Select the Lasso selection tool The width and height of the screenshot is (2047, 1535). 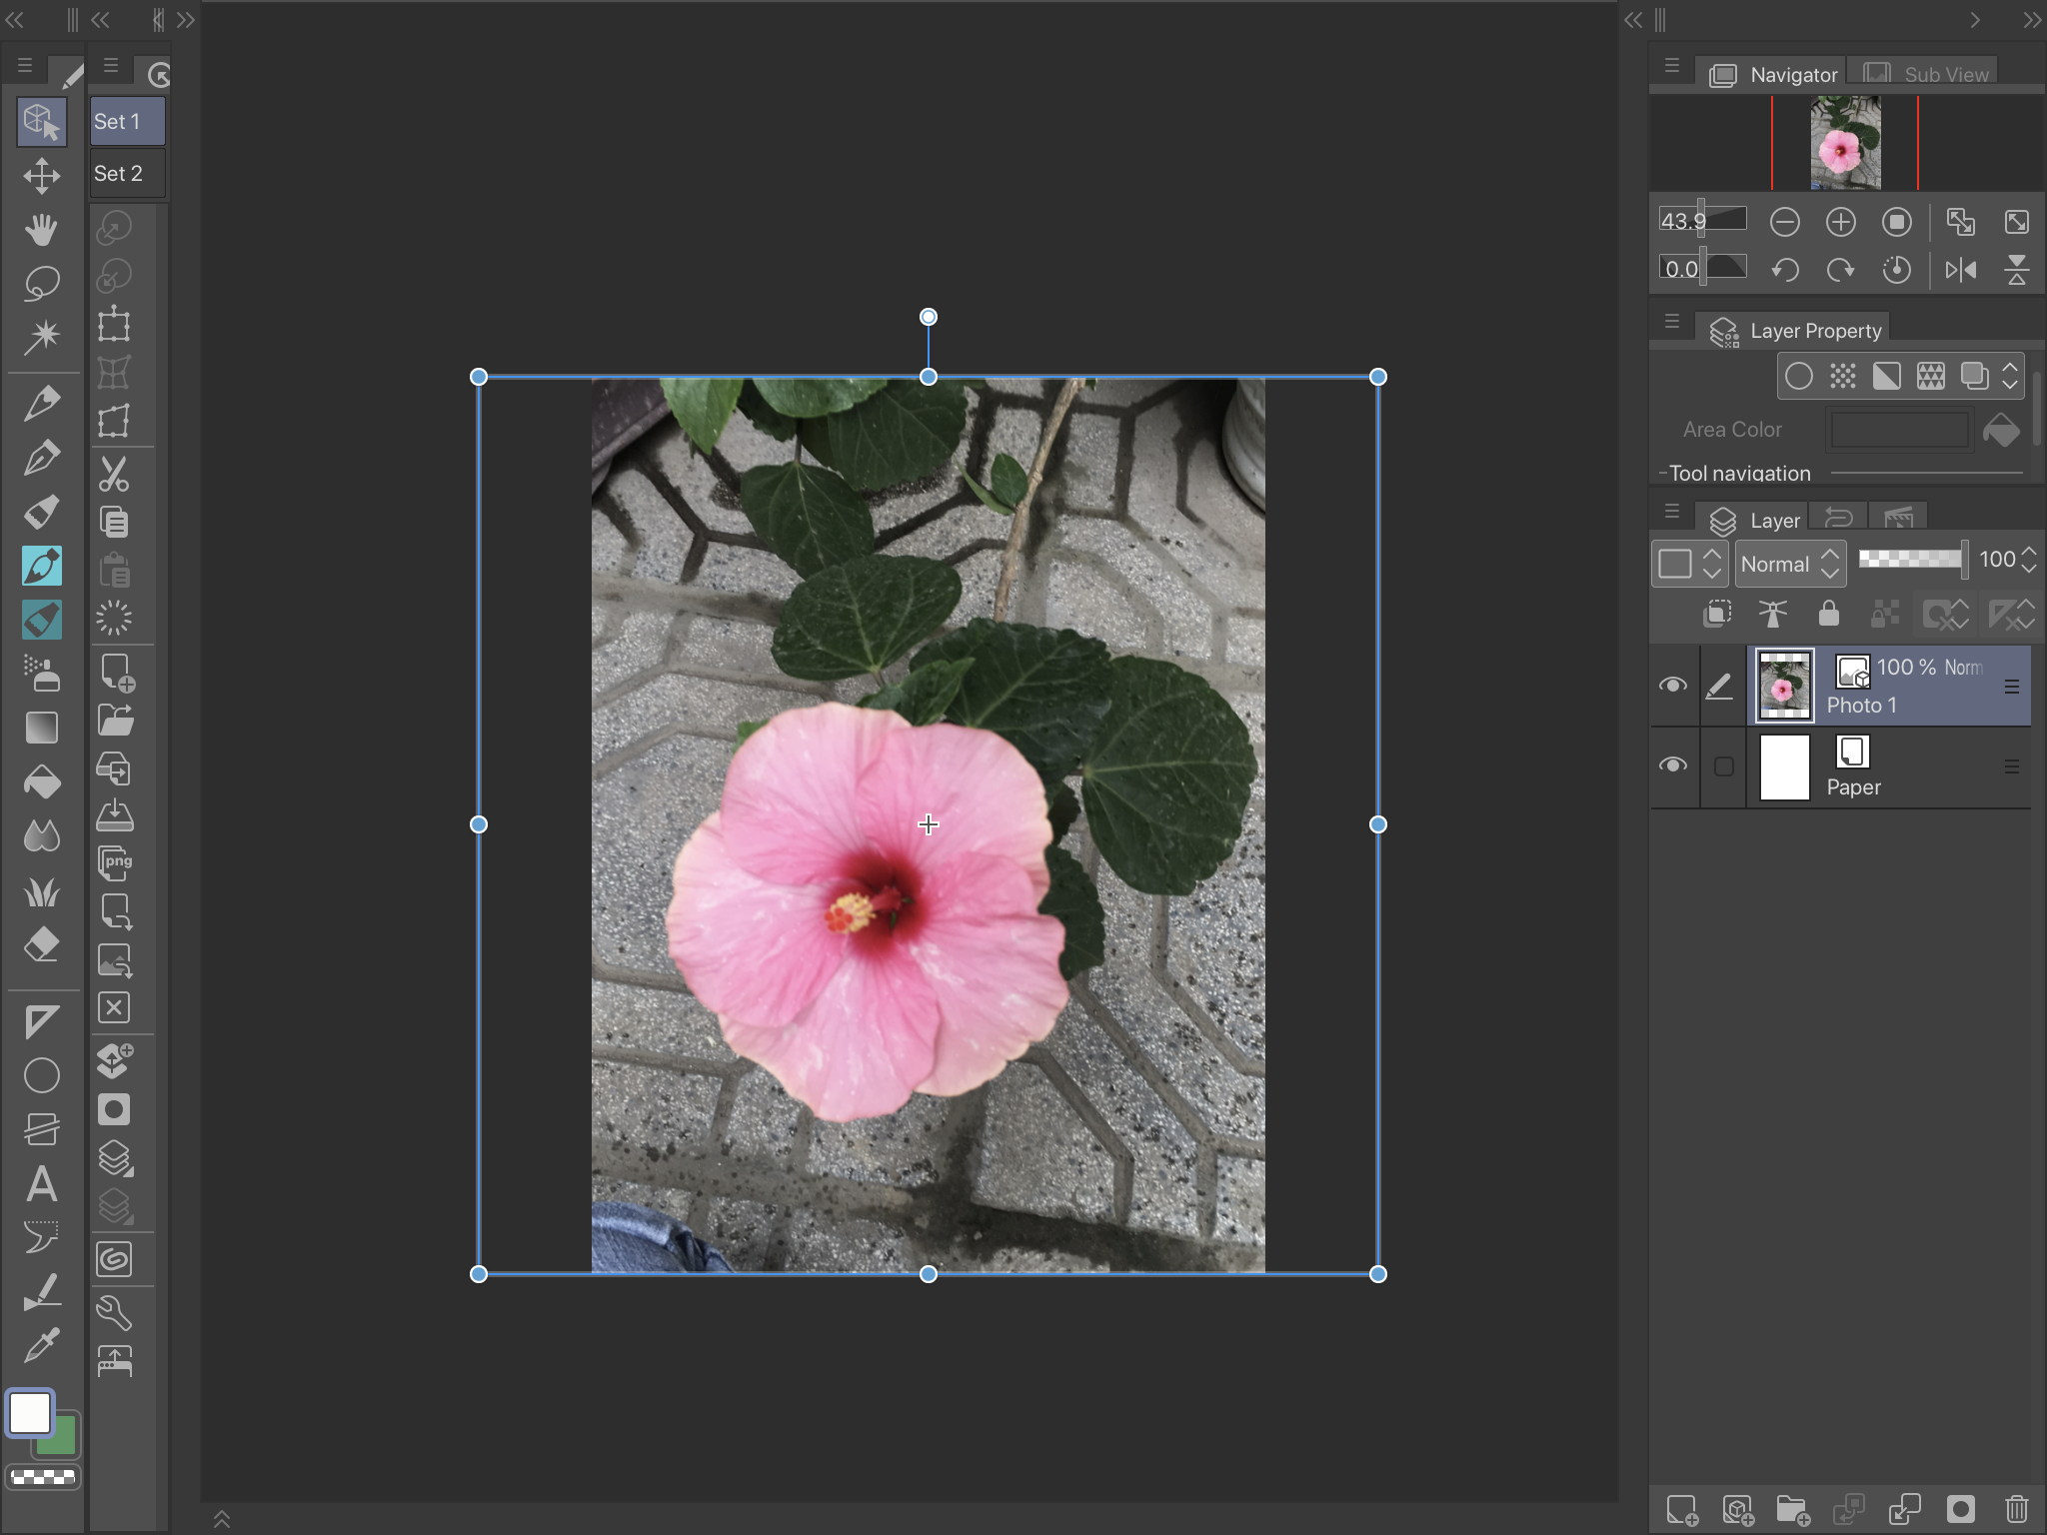coord(41,284)
